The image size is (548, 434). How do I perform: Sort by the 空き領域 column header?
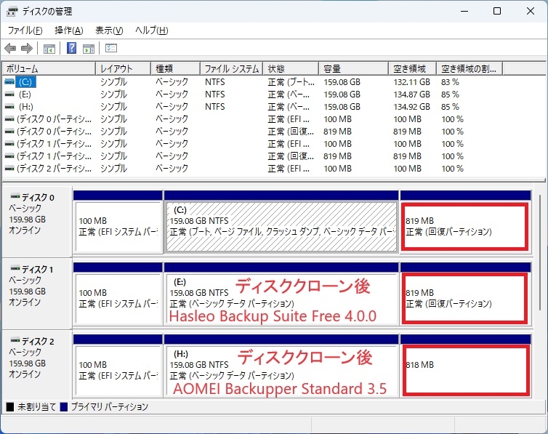pyautogui.click(x=412, y=68)
